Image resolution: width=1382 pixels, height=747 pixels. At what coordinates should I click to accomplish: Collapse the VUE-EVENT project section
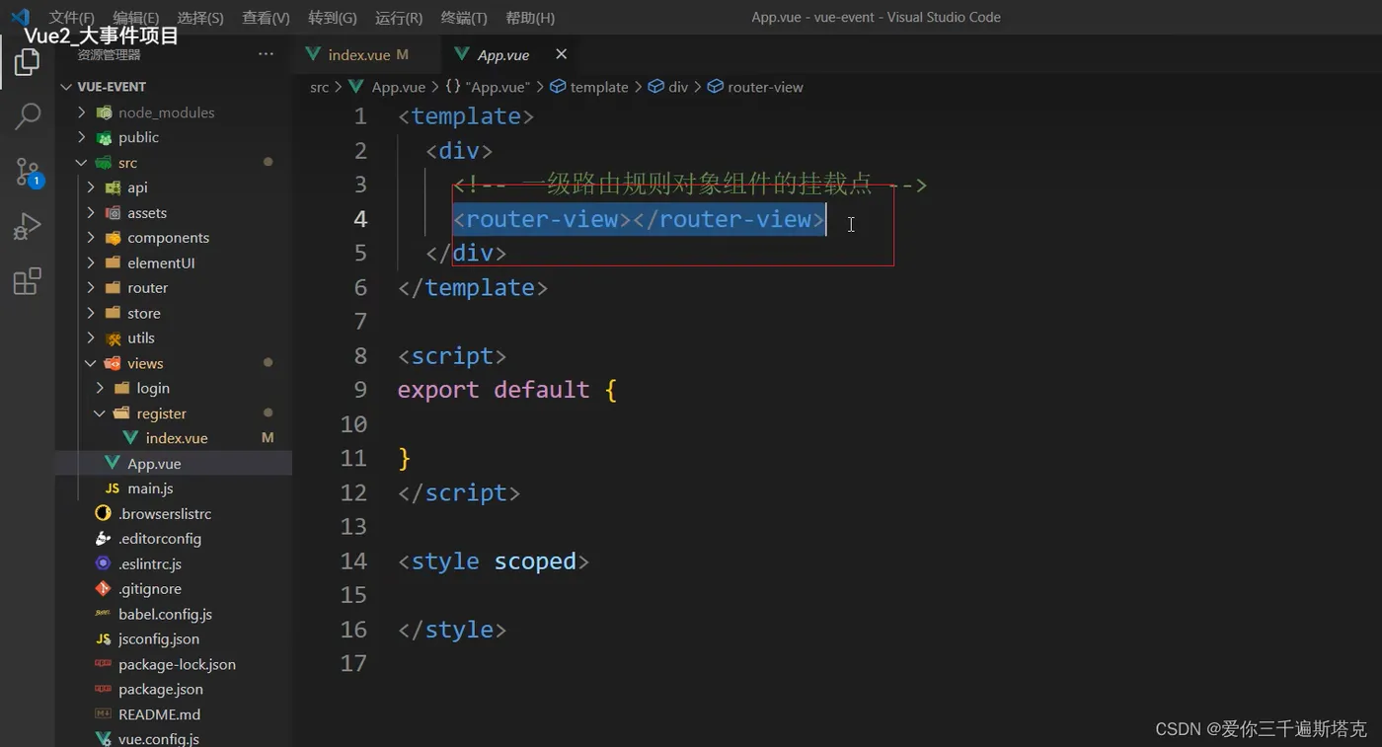174,87
